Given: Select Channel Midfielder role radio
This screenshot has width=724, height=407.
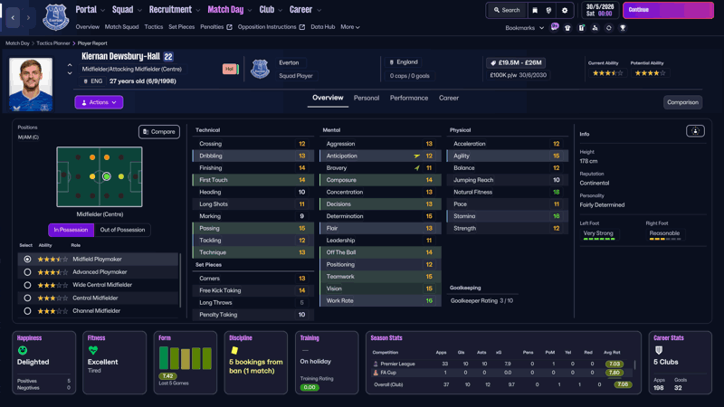Looking at the screenshot, I should pos(27,311).
